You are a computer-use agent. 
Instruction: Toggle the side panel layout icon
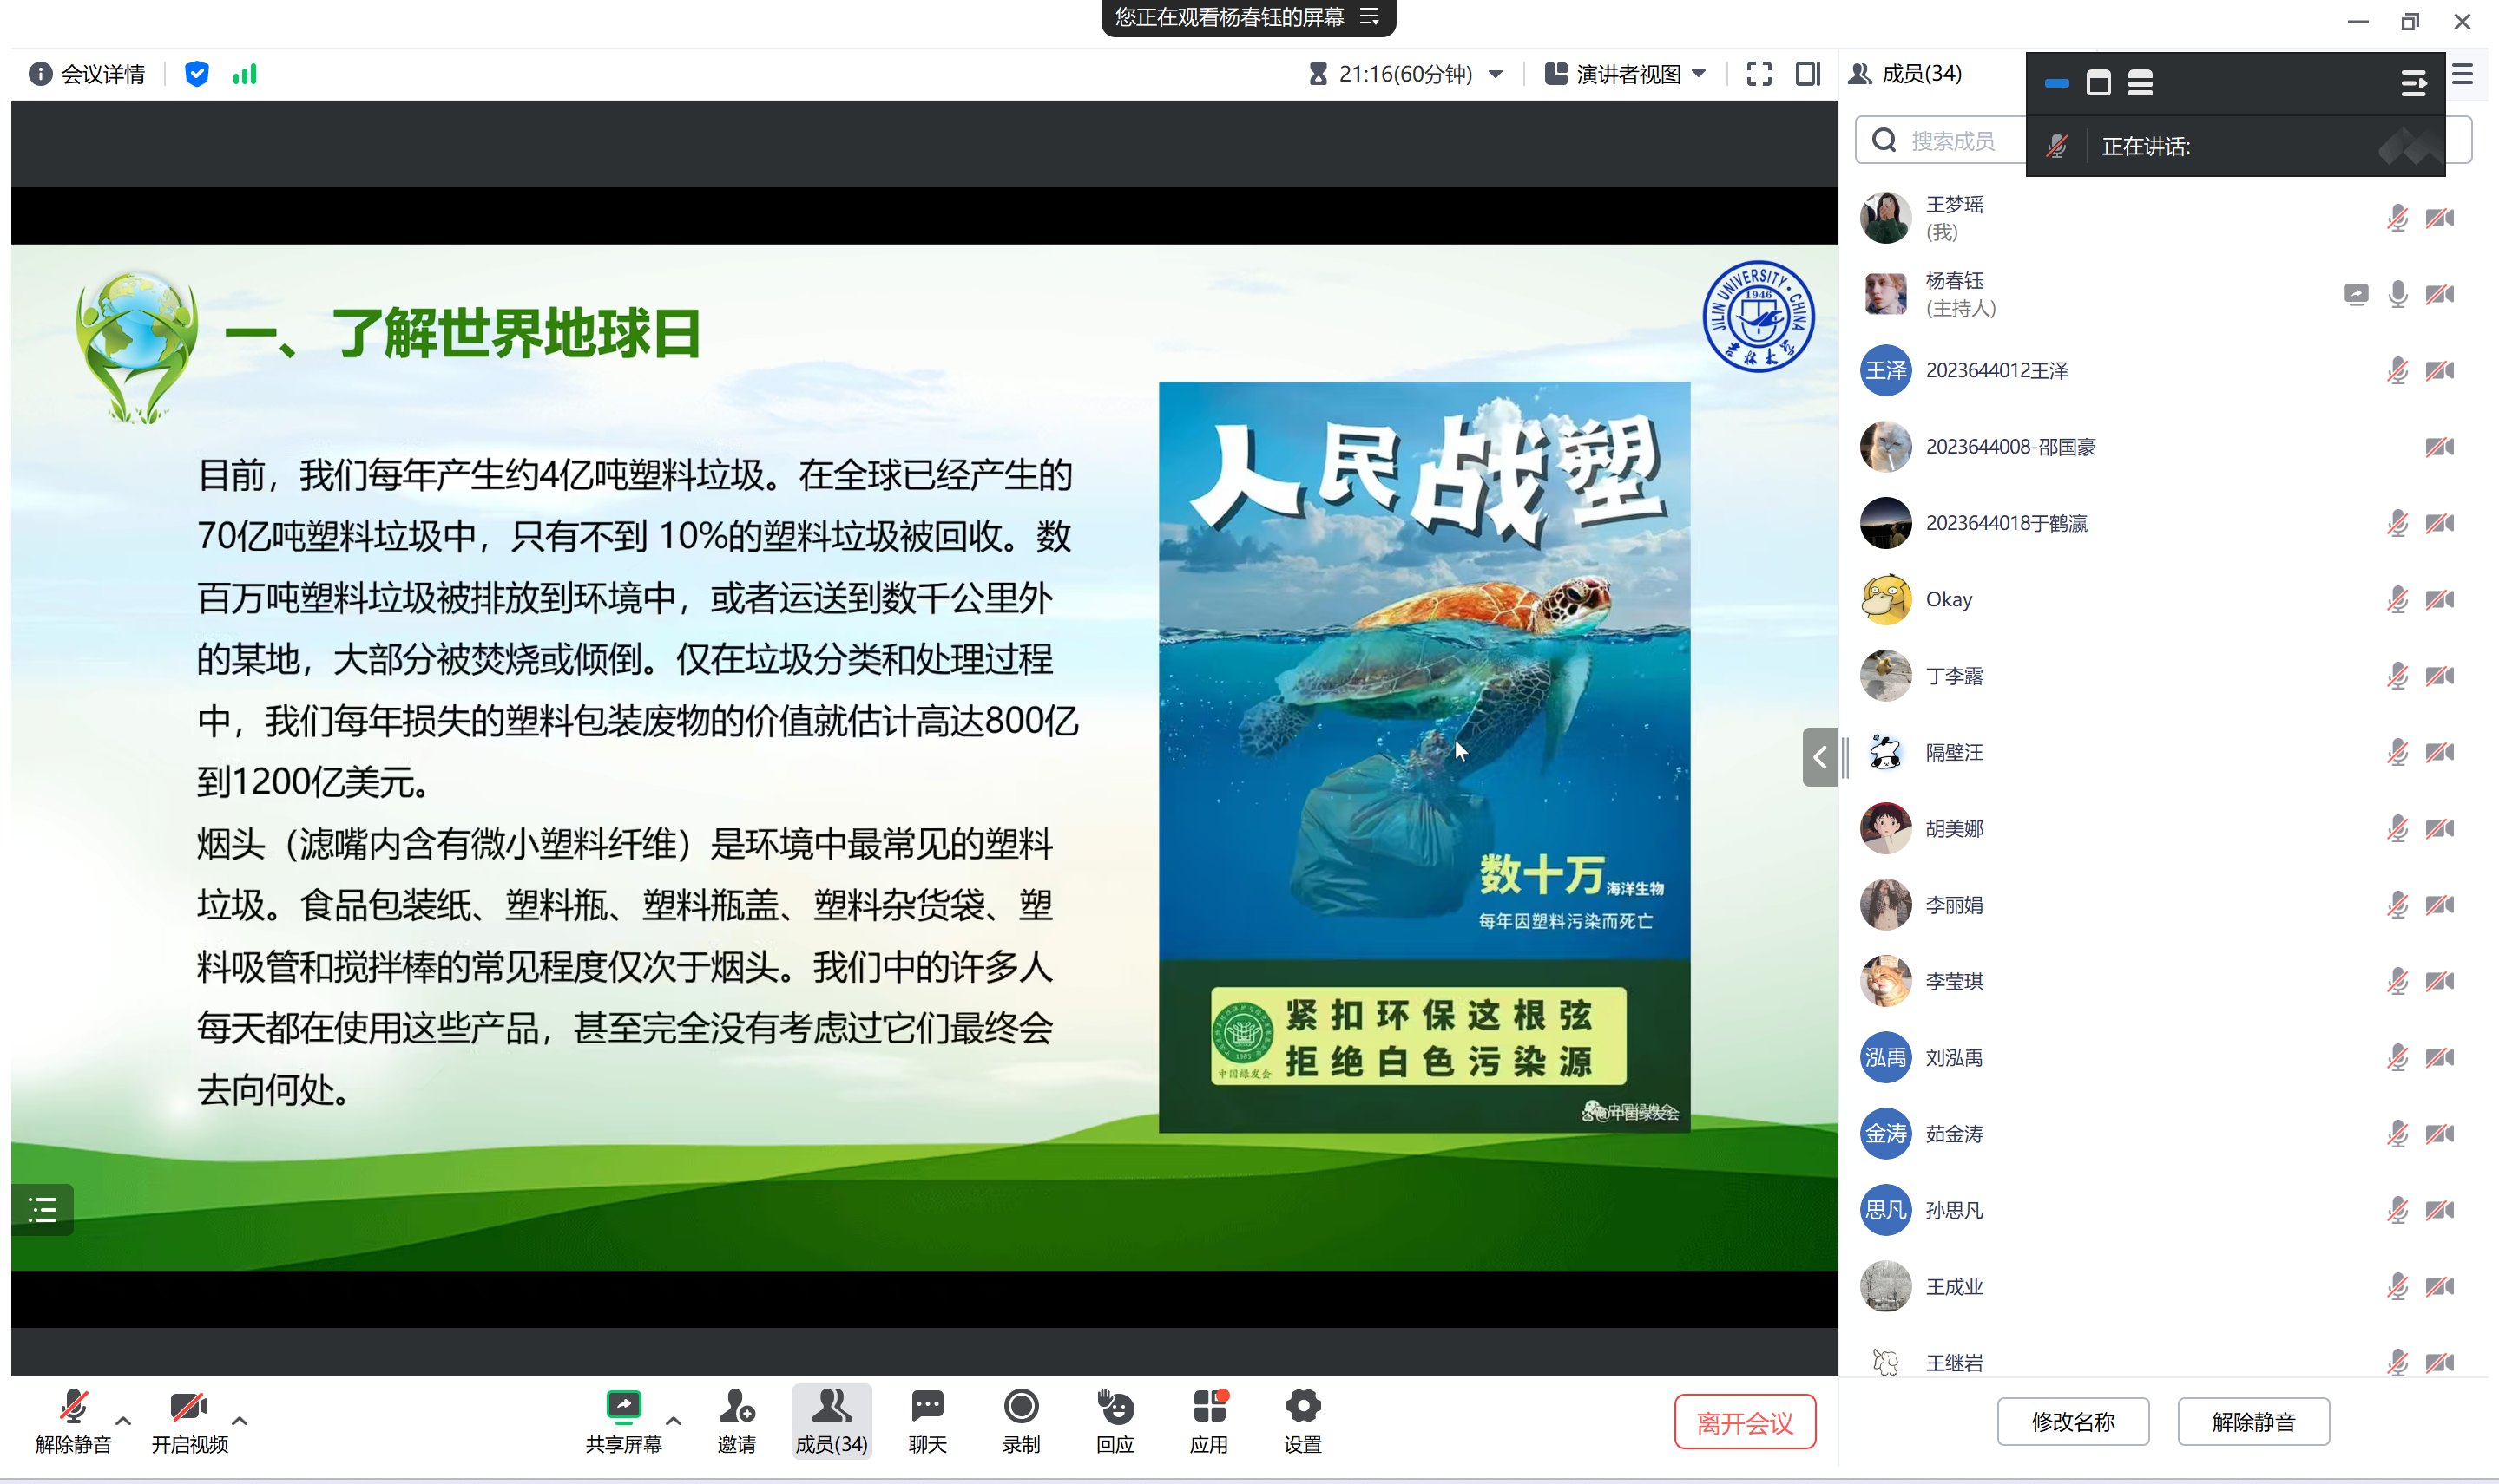coord(1807,74)
